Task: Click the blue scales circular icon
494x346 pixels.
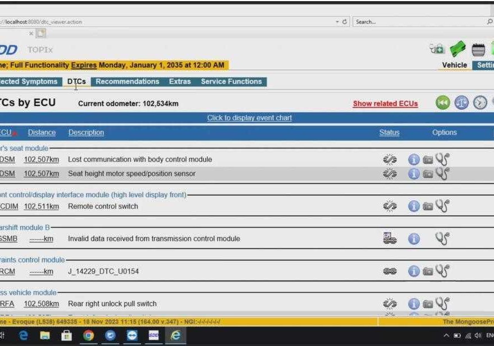Action: pyautogui.click(x=461, y=103)
